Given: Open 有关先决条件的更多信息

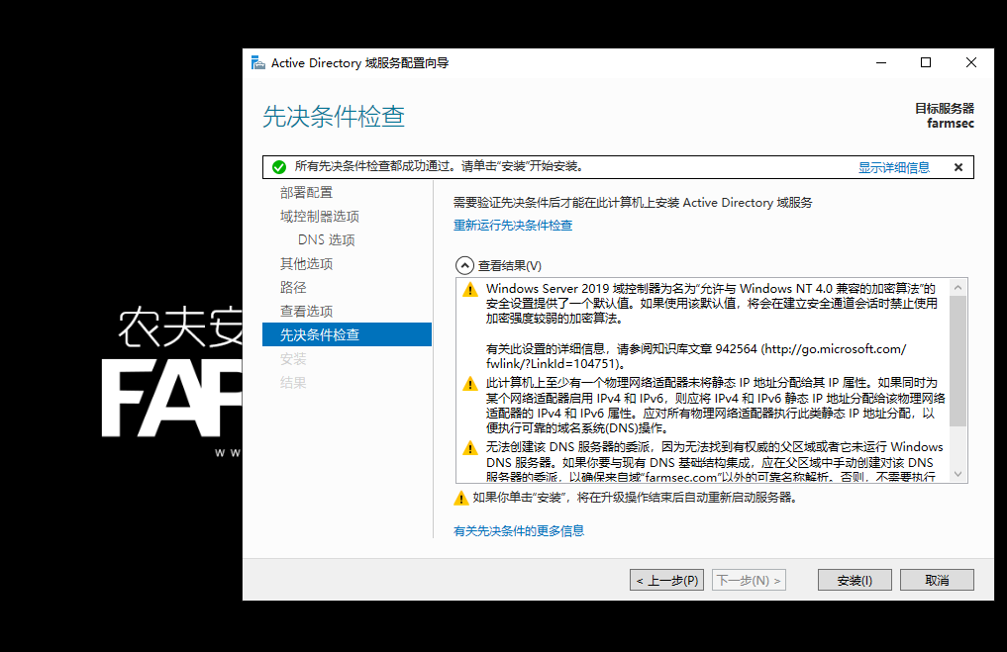Looking at the screenshot, I should [x=521, y=530].
